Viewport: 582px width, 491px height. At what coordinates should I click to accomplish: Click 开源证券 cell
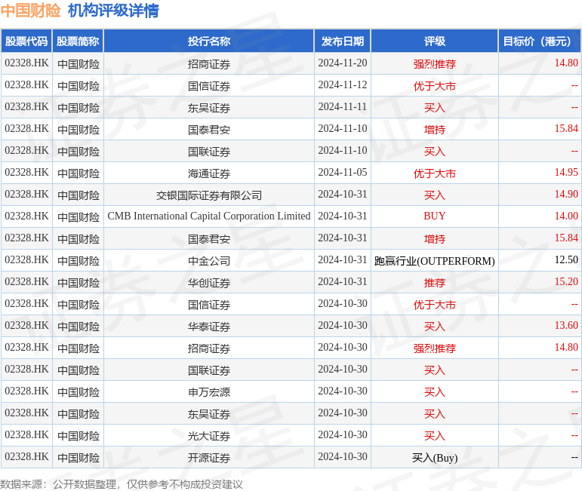209,458
